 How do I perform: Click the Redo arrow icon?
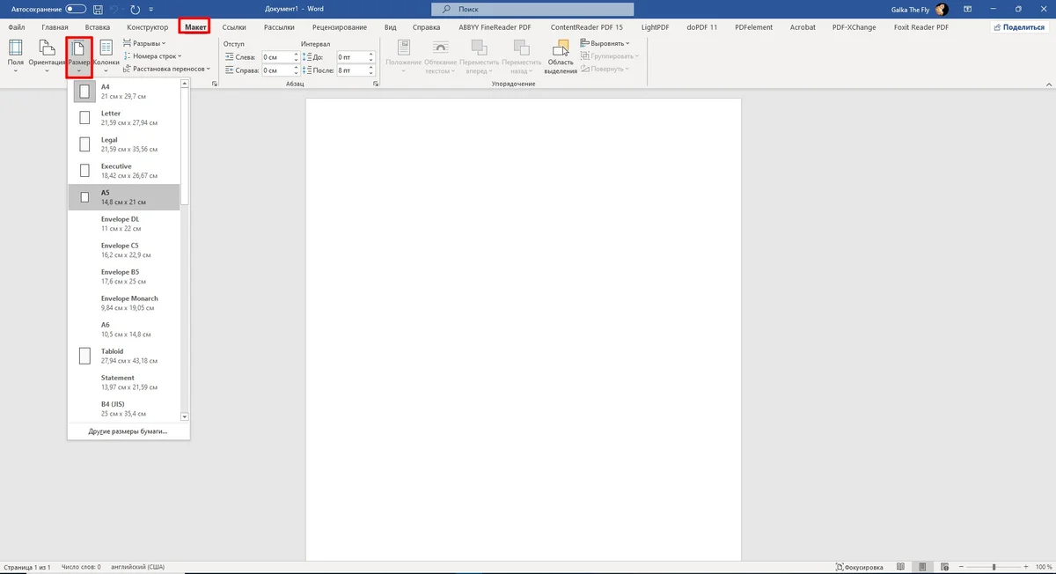point(135,9)
